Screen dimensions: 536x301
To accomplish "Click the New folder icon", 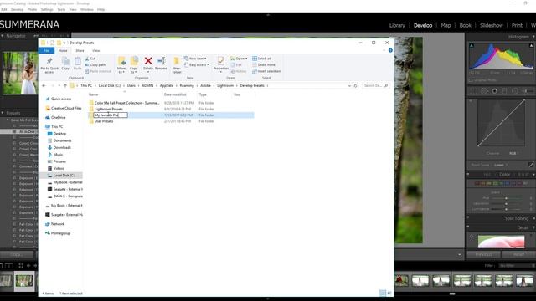I will [177, 61].
